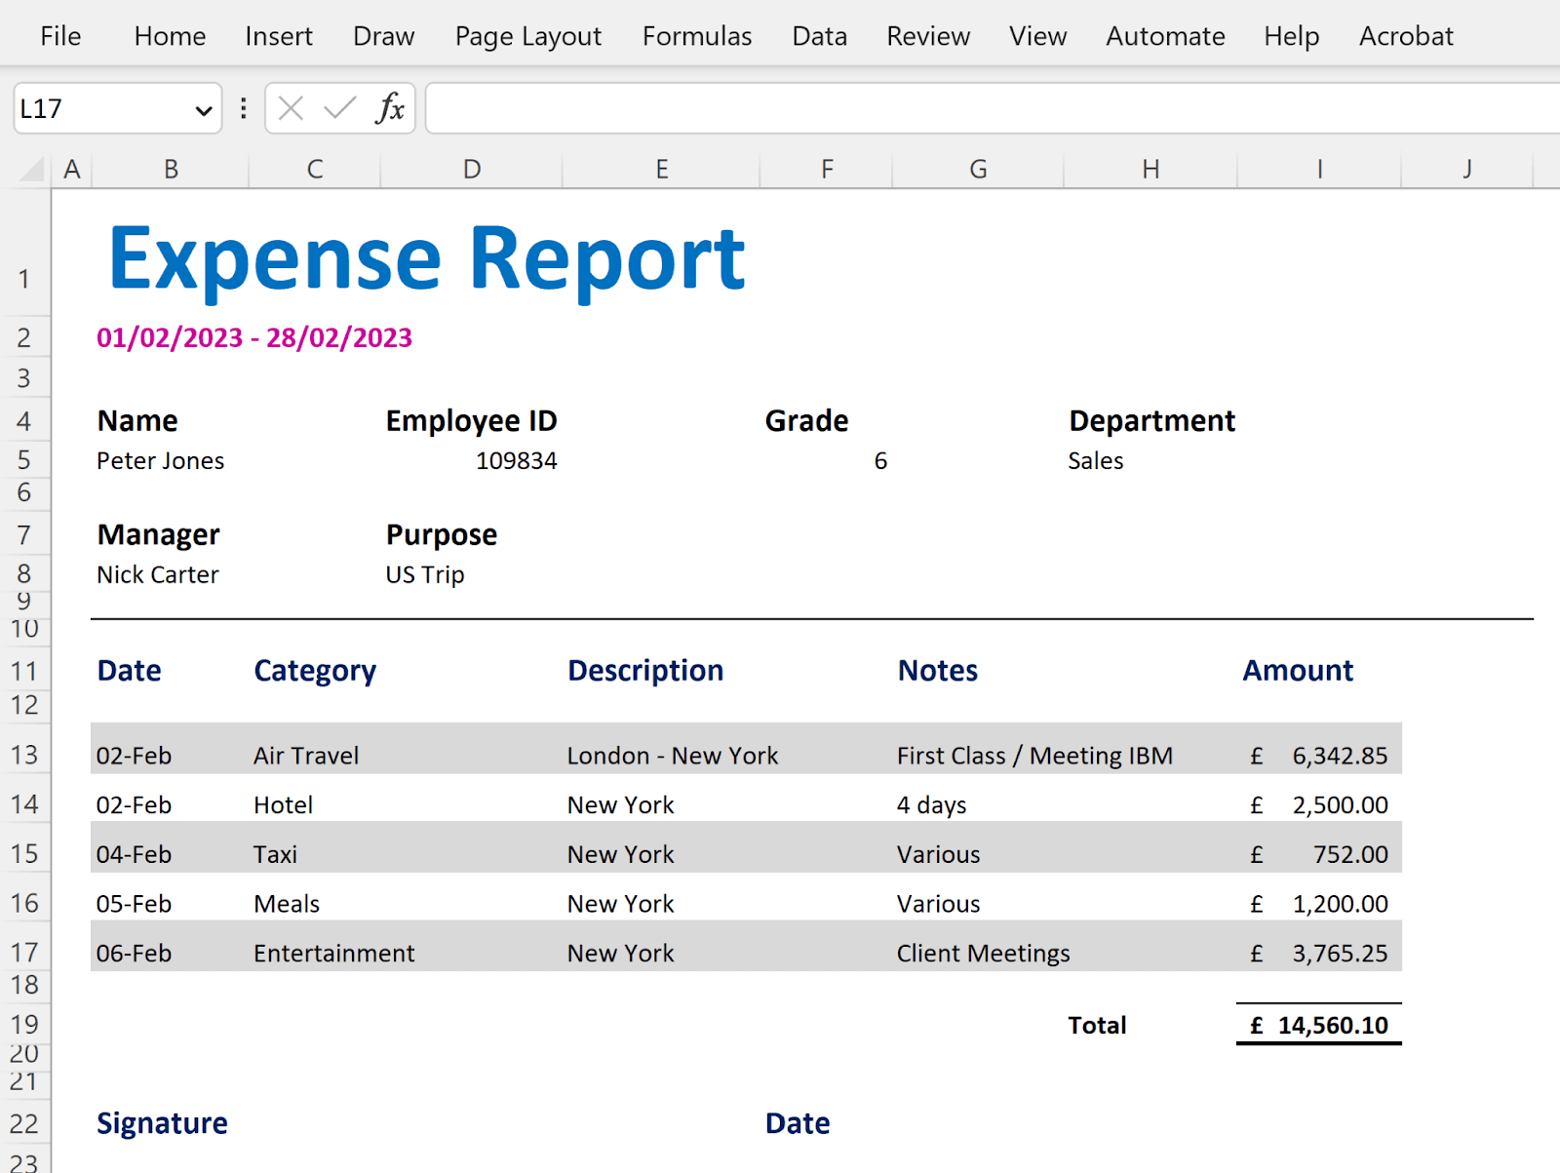1560x1173 pixels.
Task: Select the Entertainment category cell
Action: click(x=334, y=953)
